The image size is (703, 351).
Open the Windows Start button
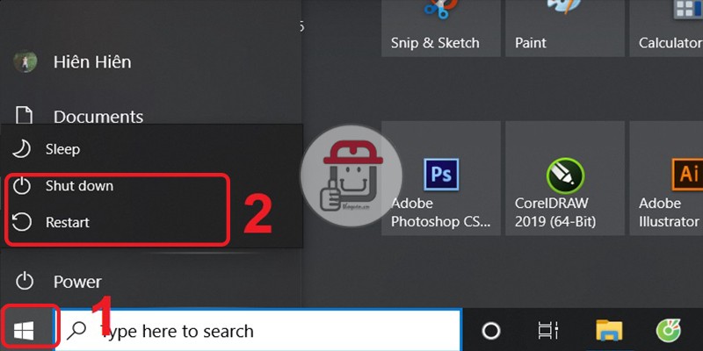coord(25,332)
